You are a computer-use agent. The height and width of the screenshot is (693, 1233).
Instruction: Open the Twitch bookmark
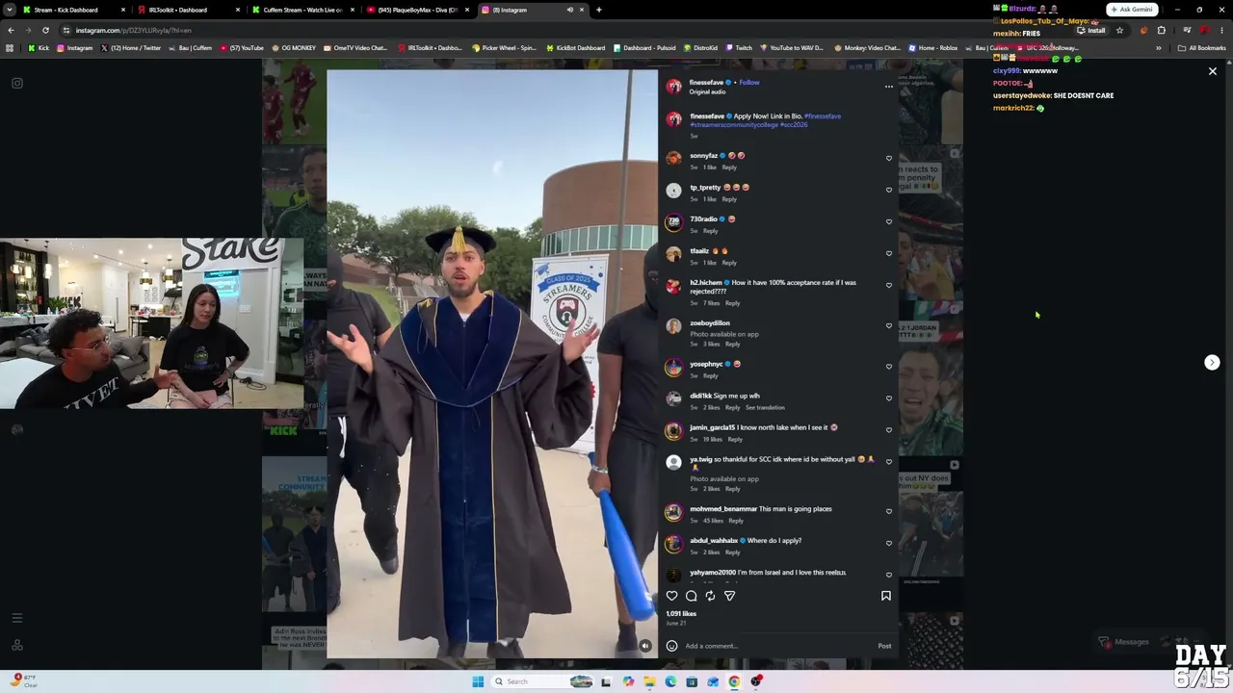pos(739,48)
